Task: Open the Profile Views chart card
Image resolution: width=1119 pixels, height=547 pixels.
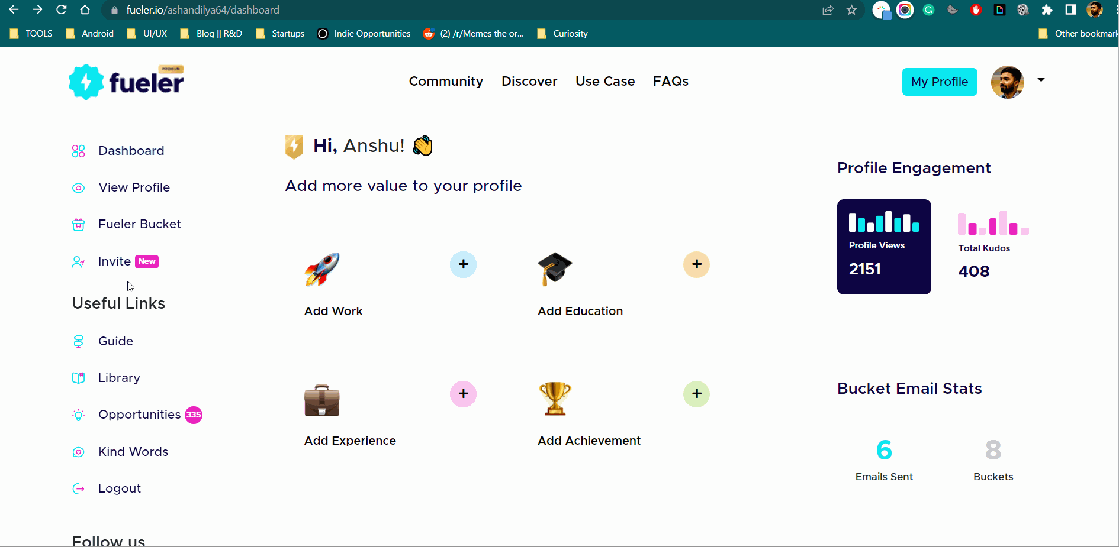Action: (x=883, y=247)
